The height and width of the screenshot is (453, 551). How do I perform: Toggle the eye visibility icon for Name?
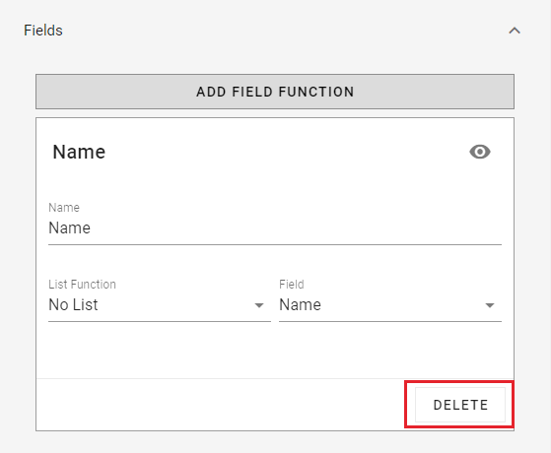[480, 152]
